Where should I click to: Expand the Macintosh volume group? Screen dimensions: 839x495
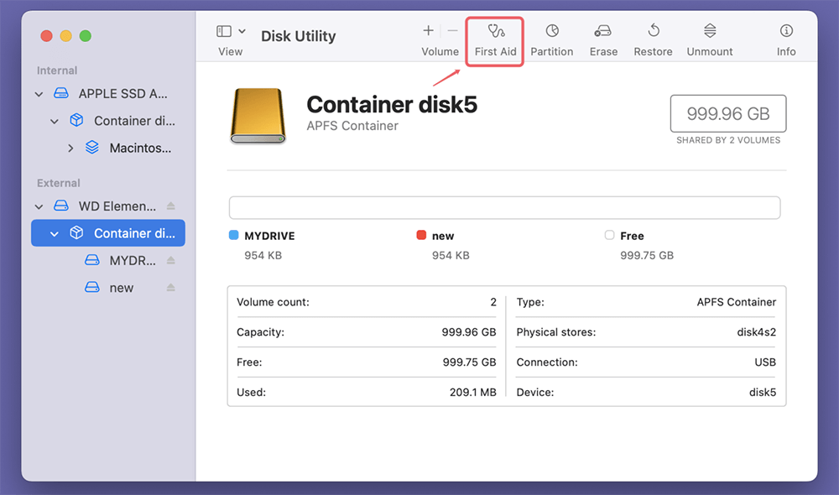[x=71, y=148]
